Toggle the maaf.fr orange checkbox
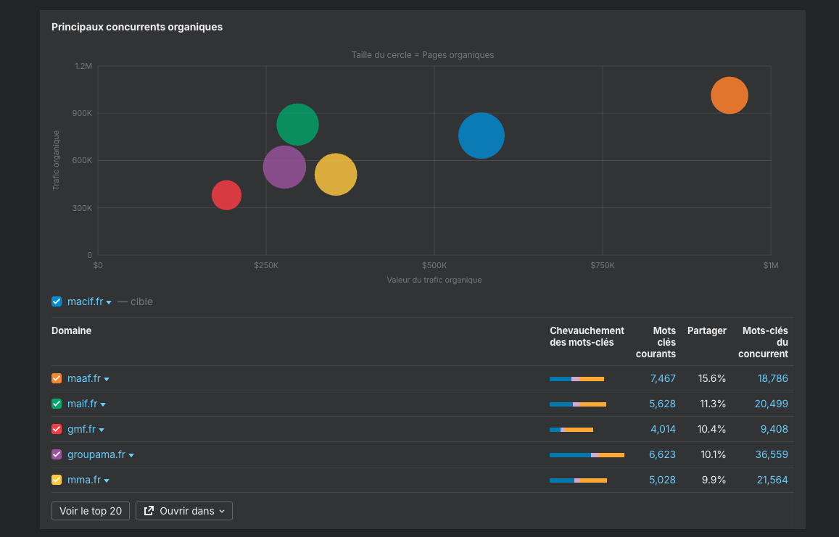The image size is (839, 537). [57, 378]
